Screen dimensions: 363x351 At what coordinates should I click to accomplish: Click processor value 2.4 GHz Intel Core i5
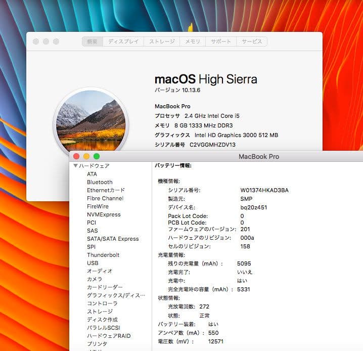pos(212,116)
